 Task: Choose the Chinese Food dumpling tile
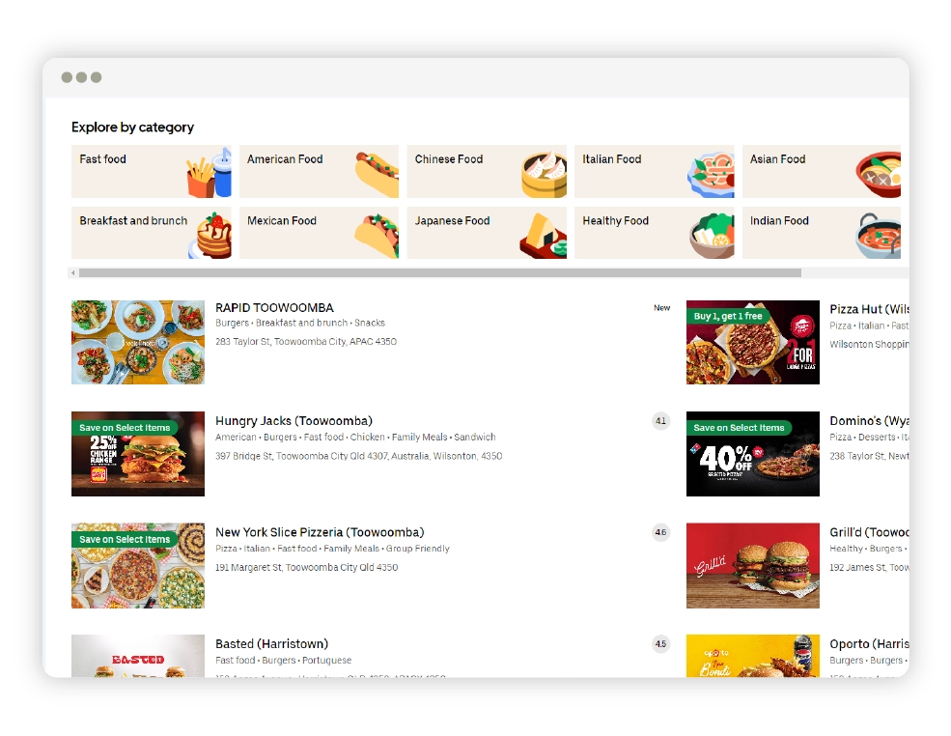[x=487, y=171]
